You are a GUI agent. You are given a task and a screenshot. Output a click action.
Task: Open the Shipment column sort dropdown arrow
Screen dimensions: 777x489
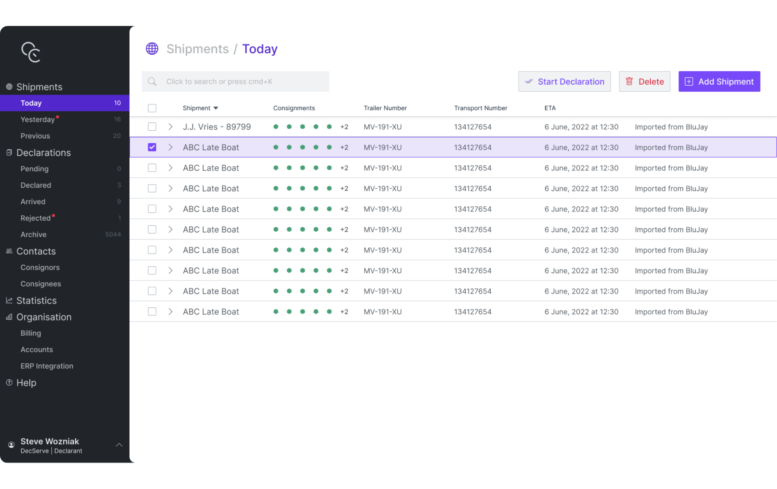point(216,108)
